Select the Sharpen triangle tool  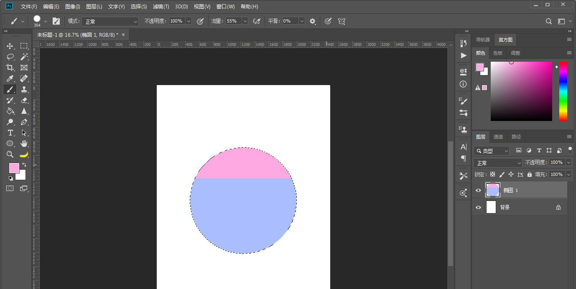tap(24, 111)
